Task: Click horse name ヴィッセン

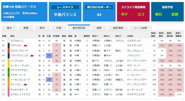Action: (16, 84)
